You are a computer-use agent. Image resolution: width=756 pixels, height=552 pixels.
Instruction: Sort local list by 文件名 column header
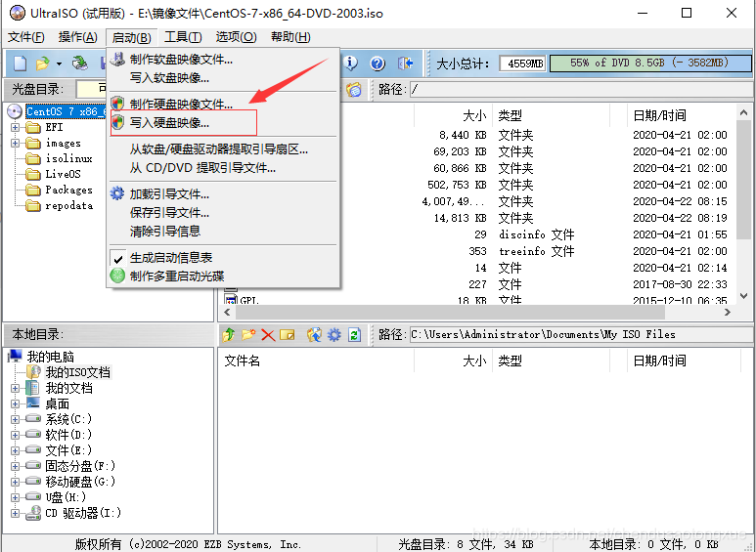(x=317, y=361)
